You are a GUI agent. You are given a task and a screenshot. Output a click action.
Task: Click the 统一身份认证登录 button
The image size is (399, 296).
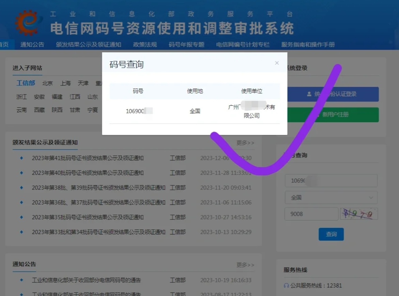tap(331, 94)
